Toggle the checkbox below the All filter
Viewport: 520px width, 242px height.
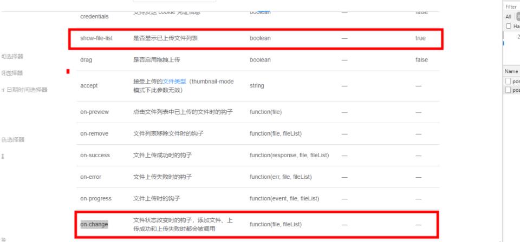click(x=508, y=26)
